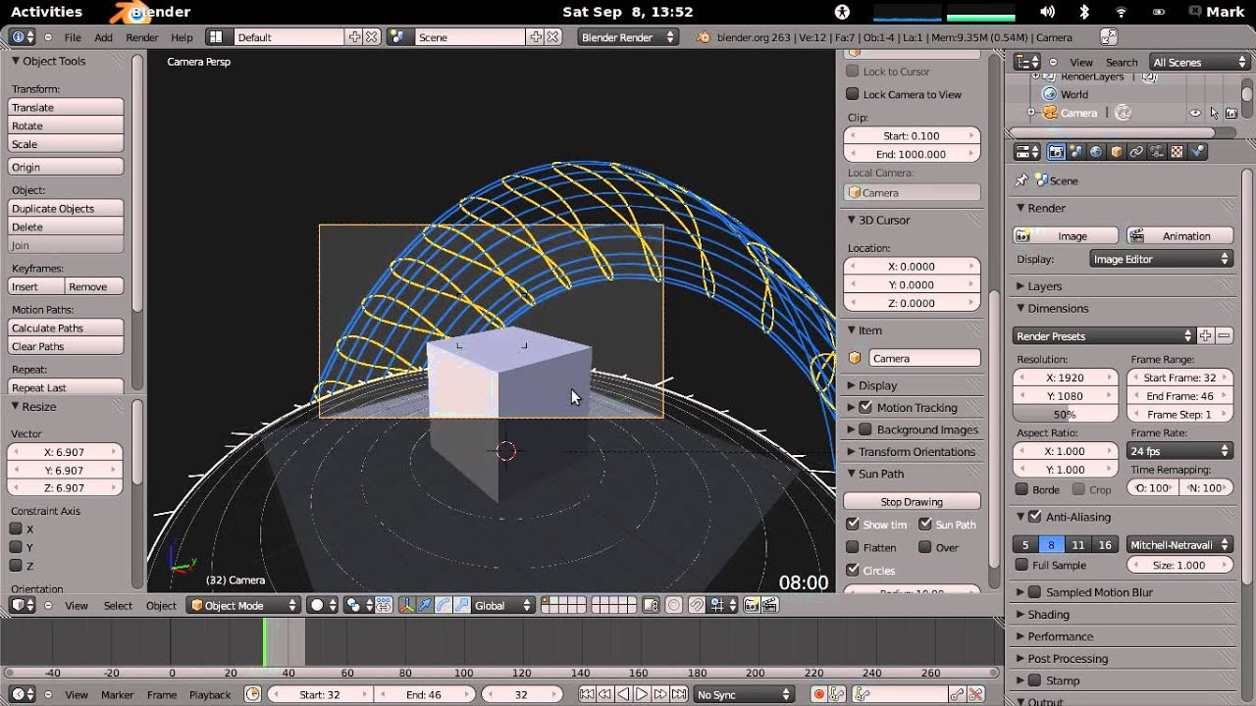Viewport: 1256px width, 706px height.
Task: Enable the X constraint axis checkbox
Action: 16,529
